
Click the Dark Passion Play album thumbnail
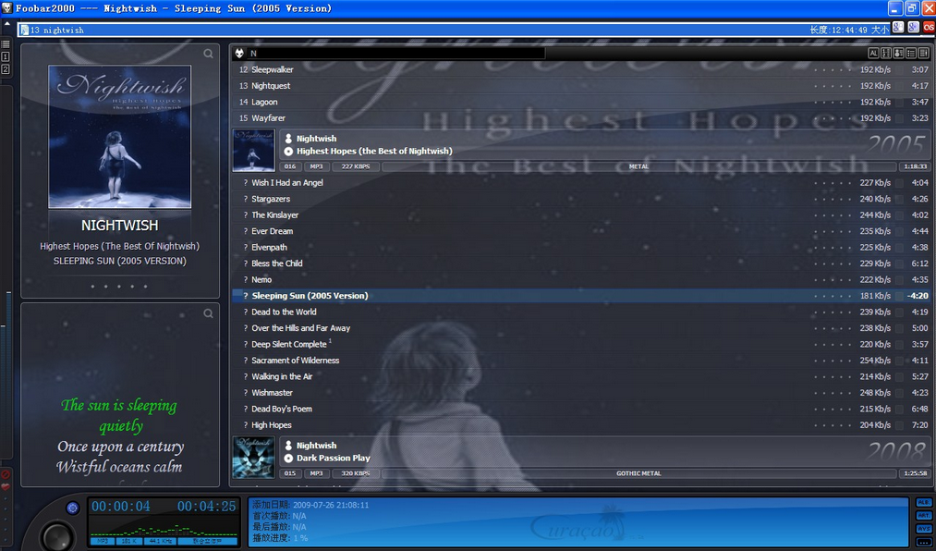254,458
